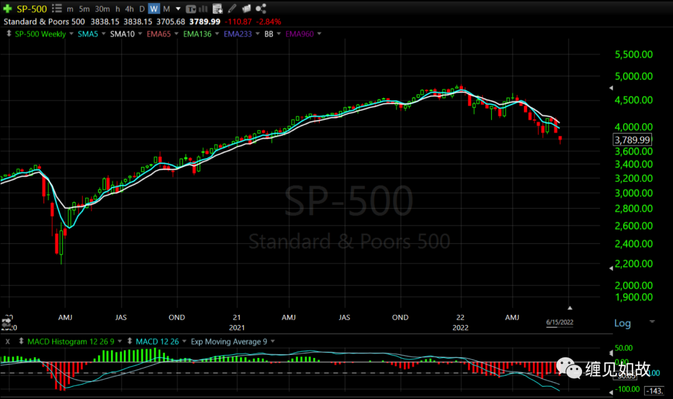Click move arrows beside MACD Histogram 12 26 9
The width and height of the screenshot is (673, 399).
tap(21, 341)
